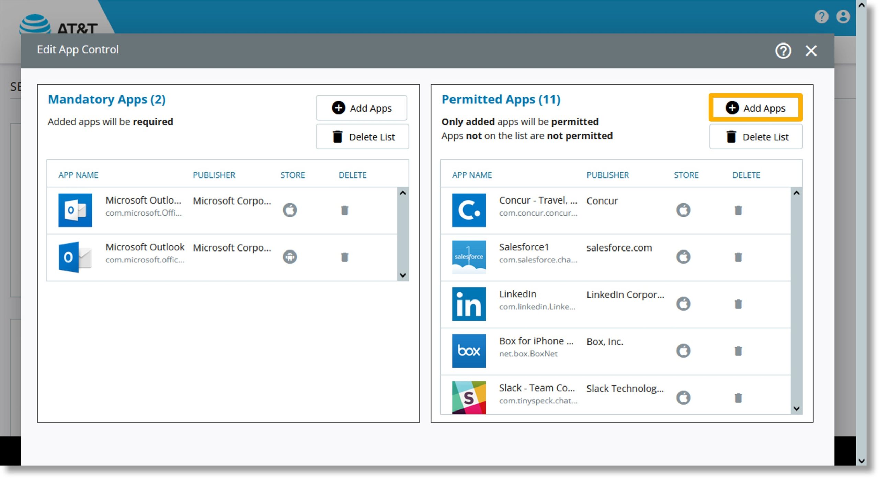Click 'Slack Technolog...' publisher cell
The image size is (879, 478).
(x=625, y=389)
